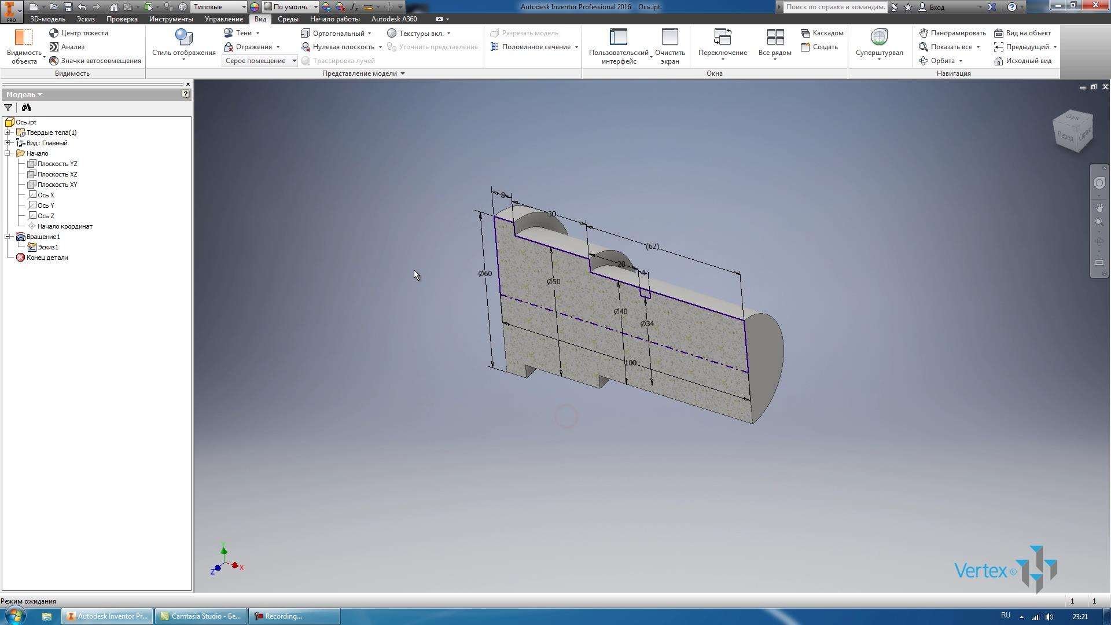
Task: Click the Half Section (Половинное сечение) icon
Action: (494, 47)
